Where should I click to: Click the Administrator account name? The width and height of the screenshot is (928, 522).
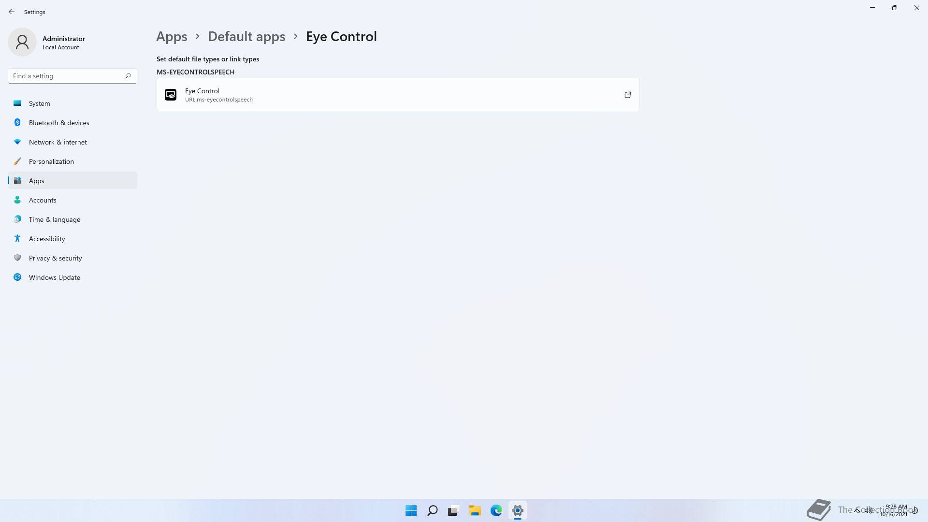pos(64,39)
